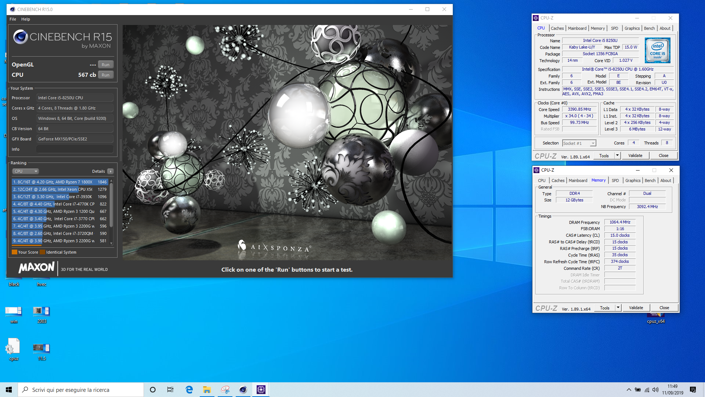Run the CPU benchmark test

click(105, 75)
